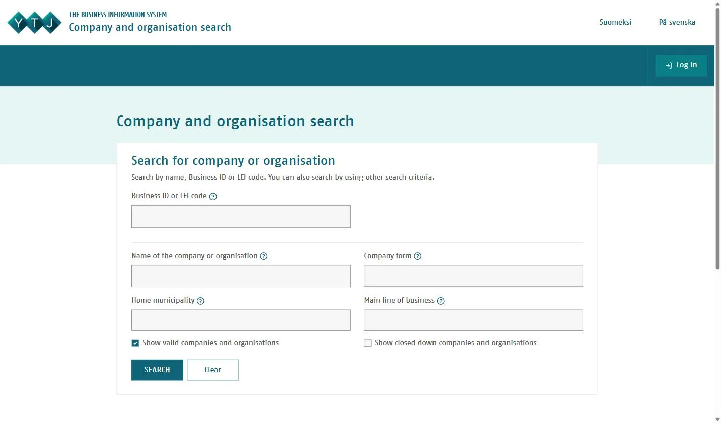Open the Home municipality combo box
This screenshot has width=721, height=423.
[241, 320]
